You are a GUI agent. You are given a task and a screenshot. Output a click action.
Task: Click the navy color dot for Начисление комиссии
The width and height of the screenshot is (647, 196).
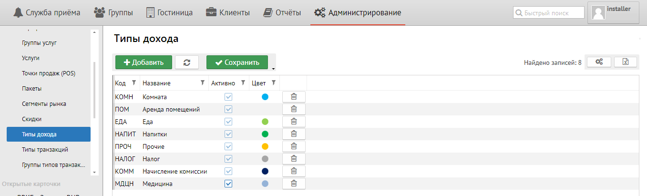tap(265, 171)
